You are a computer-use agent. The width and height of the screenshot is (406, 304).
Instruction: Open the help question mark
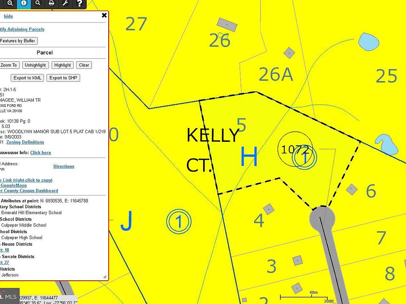click(80, 3)
